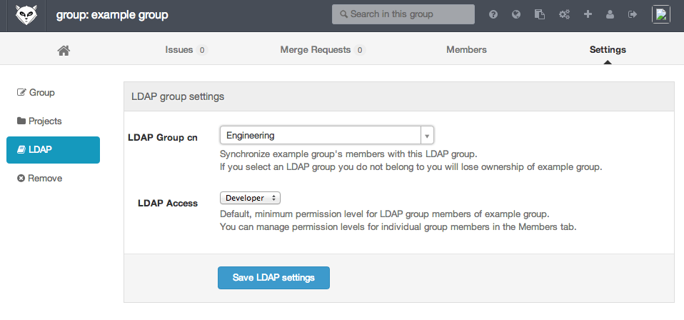Viewport: 684px width, 320px height.
Task: Focus the Search in this group field
Action: (x=403, y=14)
